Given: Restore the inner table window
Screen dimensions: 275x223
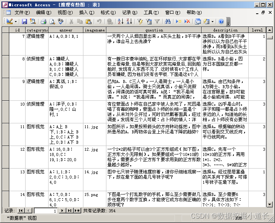Looking at the screenshot, I should coord(263,13).
